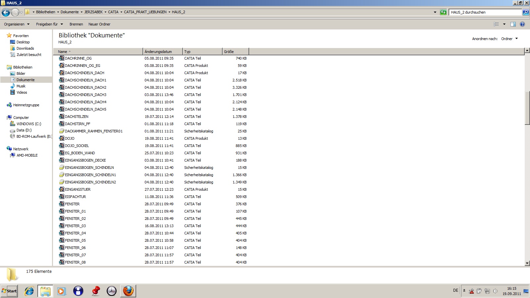530x298 pixels.
Task: Open AMD-MOBILE under Netzwerk
Action: (x=27, y=155)
